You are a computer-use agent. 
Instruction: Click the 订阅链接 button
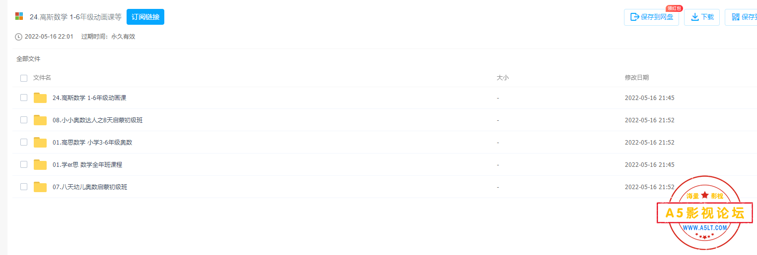coord(145,17)
